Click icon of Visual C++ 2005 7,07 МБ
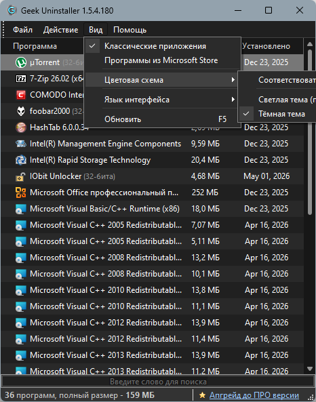 click(x=21, y=225)
